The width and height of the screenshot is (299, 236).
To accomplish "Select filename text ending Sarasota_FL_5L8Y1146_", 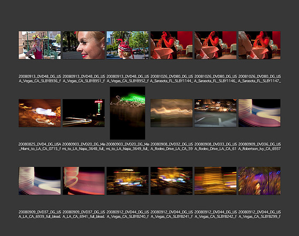I will coord(216,79).
